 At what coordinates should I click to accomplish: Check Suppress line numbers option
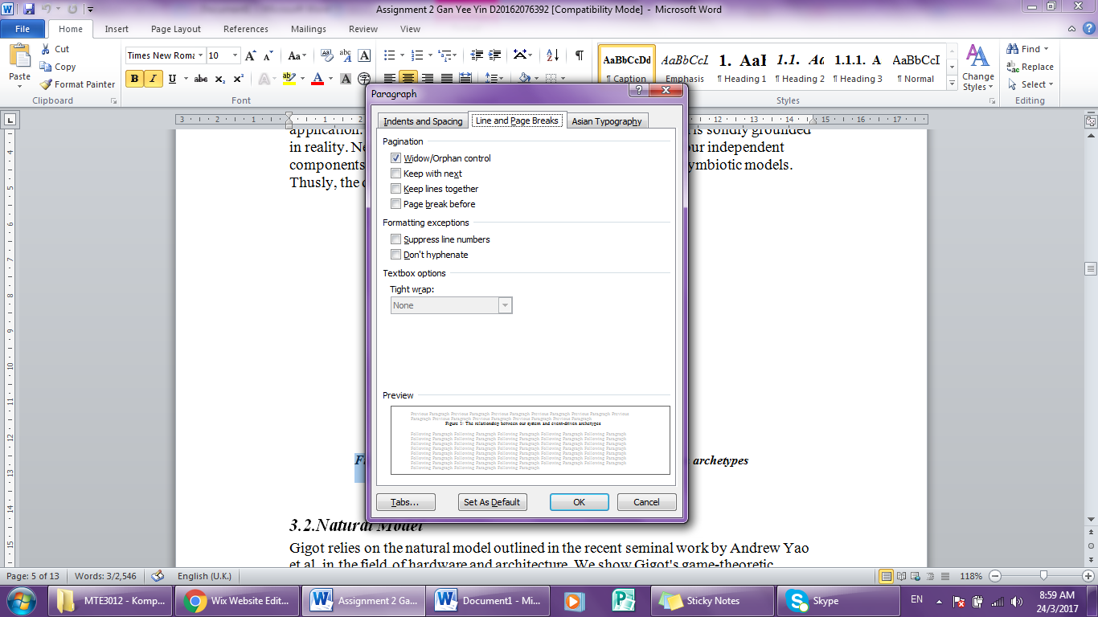pos(395,239)
